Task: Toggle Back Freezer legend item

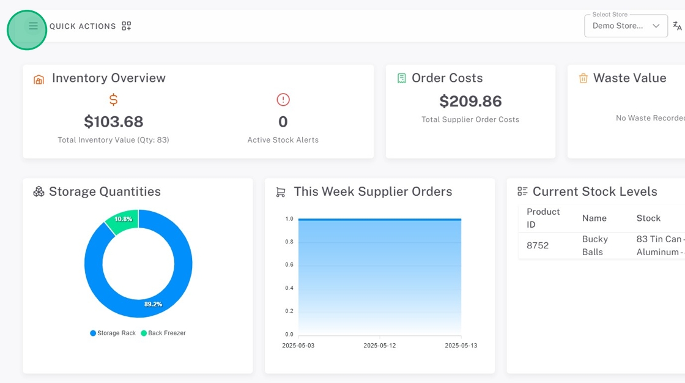Action: [x=163, y=333]
